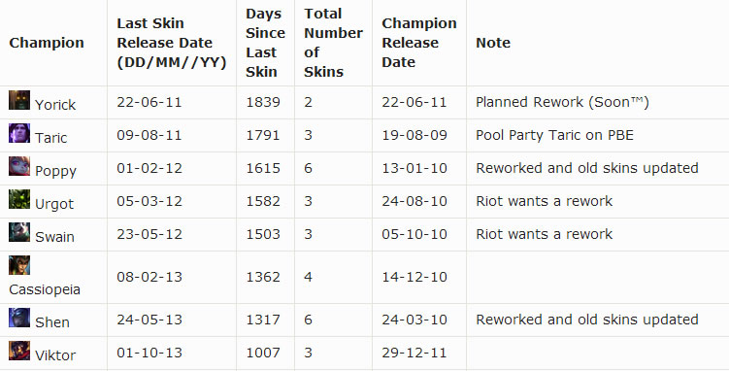The width and height of the screenshot is (729, 371).
Task: Click Viktor's last skin date 01-10-13
Action: click(149, 353)
